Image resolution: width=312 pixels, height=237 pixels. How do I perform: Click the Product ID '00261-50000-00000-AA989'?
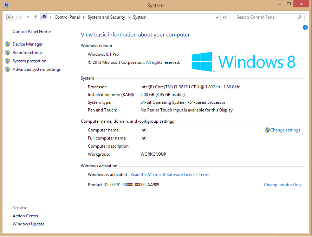click(135, 185)
